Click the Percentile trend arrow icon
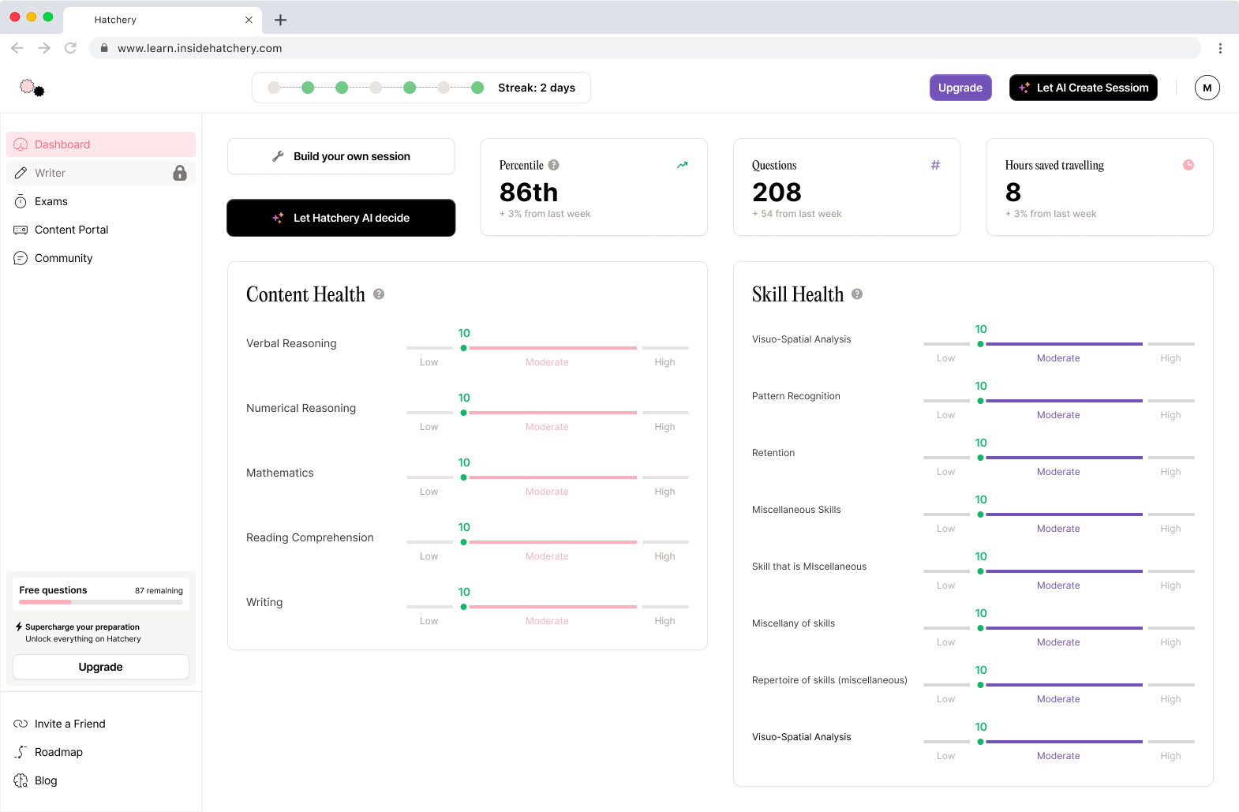The width and height of the screenshot is (1239, 812). point(683,165)
